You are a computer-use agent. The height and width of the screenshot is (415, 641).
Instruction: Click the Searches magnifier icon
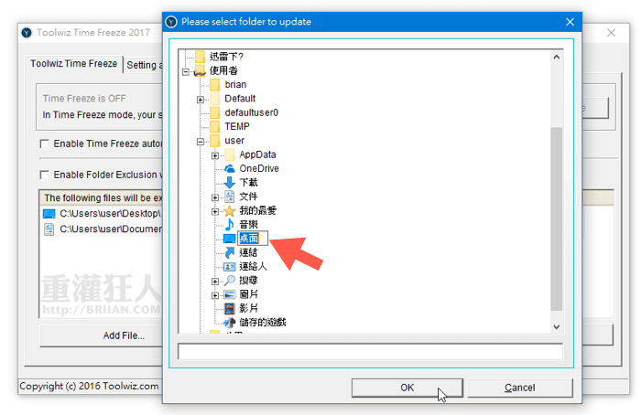pos(229,281)
